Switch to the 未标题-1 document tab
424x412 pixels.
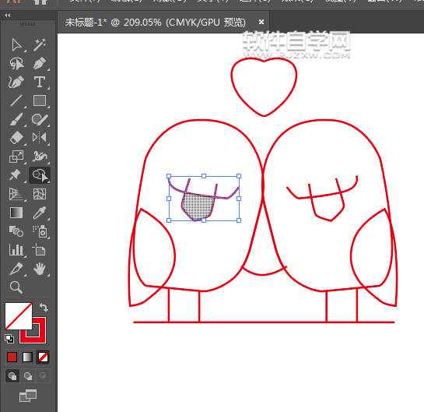tap(156, 23)
